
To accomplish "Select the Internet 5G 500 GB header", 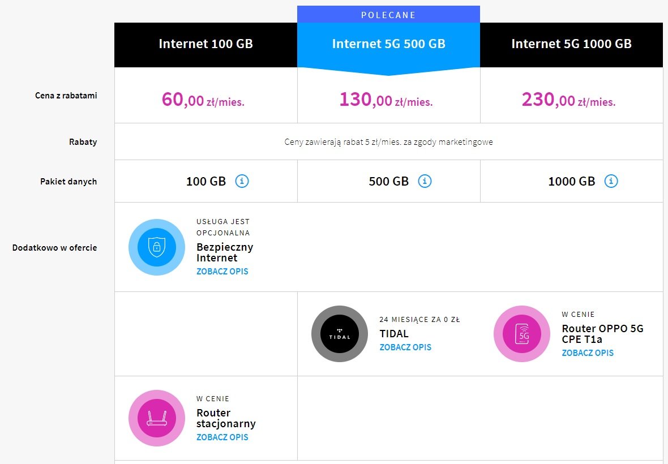I will (x=388, y=45).
